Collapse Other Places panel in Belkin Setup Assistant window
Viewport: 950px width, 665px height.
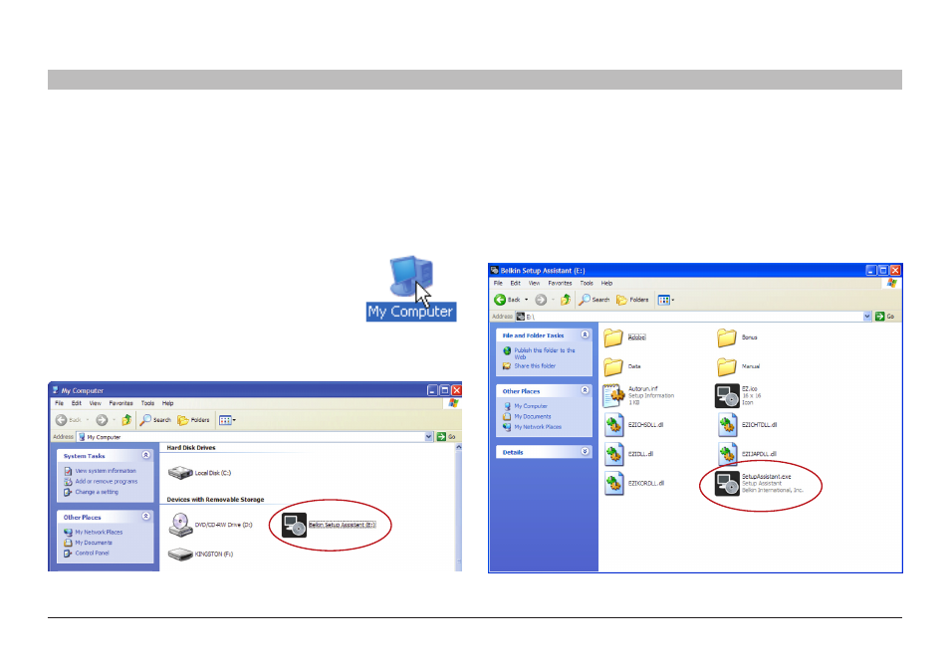(x=585, y=390)
